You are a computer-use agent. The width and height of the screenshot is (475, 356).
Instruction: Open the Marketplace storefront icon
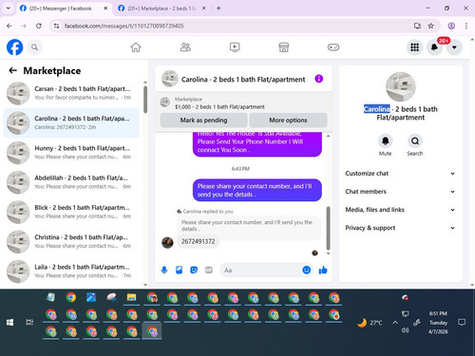[x=284, y=47]
